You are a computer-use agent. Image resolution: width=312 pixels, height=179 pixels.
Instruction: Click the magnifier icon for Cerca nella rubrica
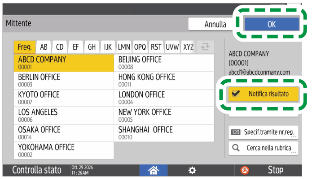(x=236, y=148)
